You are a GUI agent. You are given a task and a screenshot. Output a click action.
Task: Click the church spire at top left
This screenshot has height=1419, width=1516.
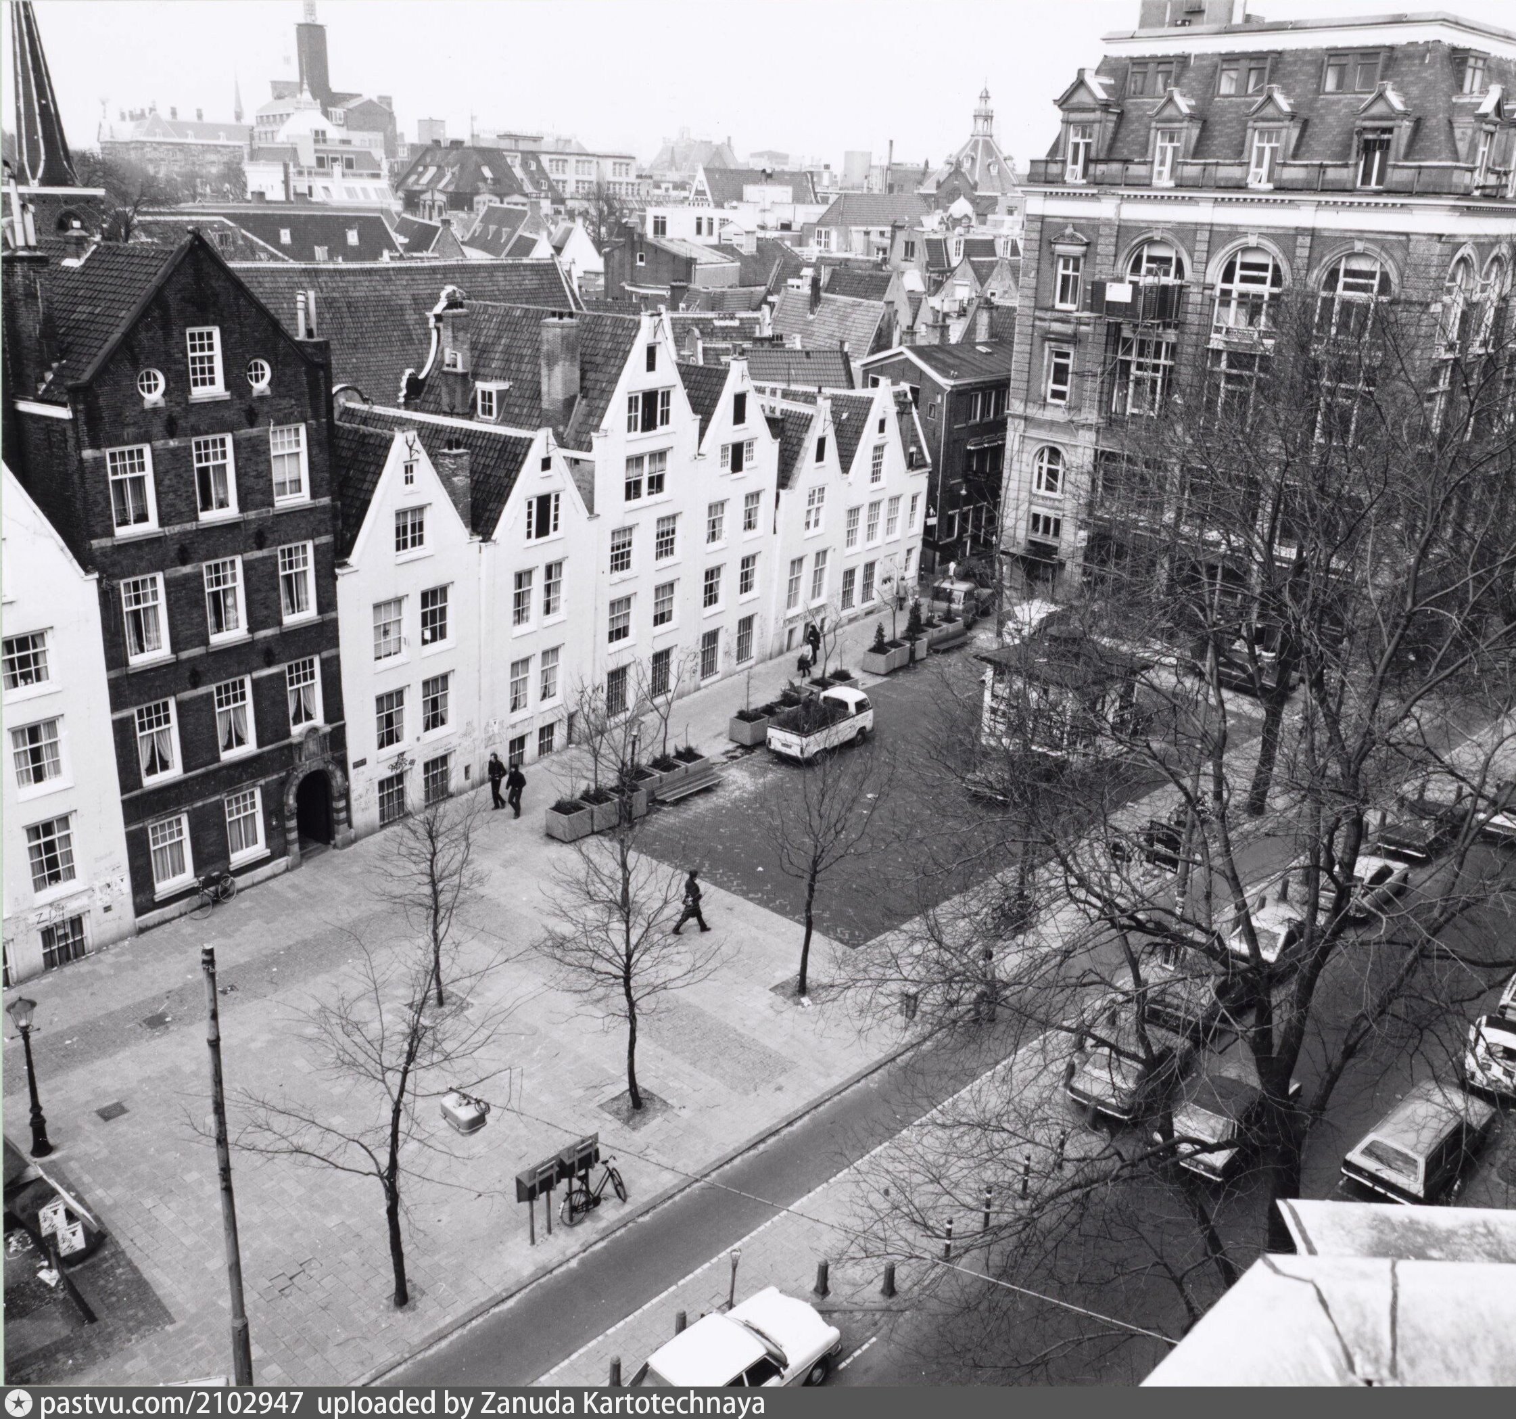38,99
